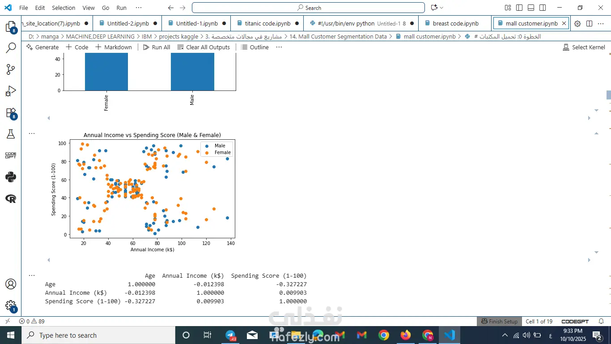Open the Extensions view
Viewport: 611px width, 344px height.
[10, 113]
